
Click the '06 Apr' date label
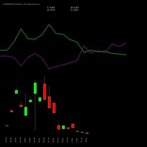[x=49, y=140]
